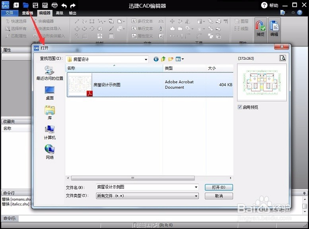Open the 帮助 help button
This screenshot has width=309, height=229.
269,5
